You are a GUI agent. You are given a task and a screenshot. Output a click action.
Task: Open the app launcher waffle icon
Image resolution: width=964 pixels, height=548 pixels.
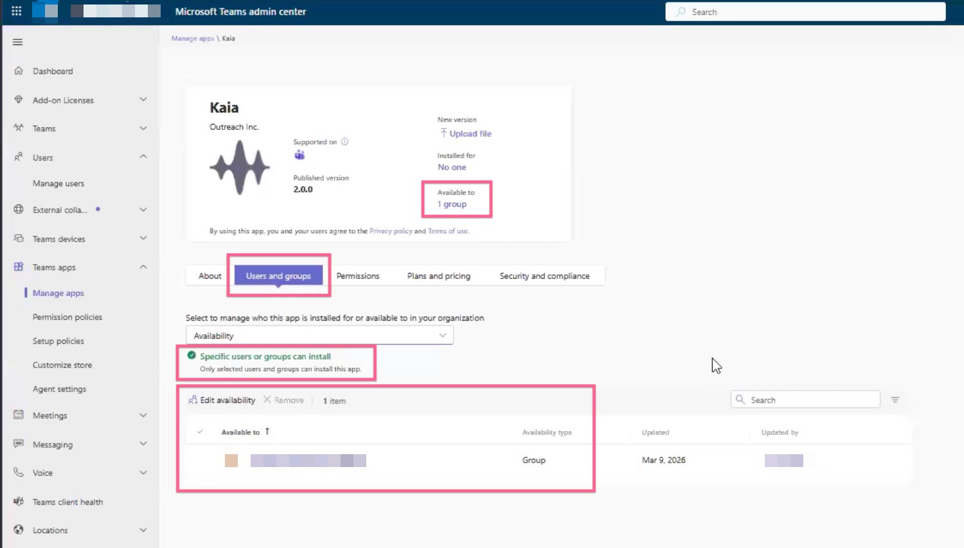click(17, 11)
